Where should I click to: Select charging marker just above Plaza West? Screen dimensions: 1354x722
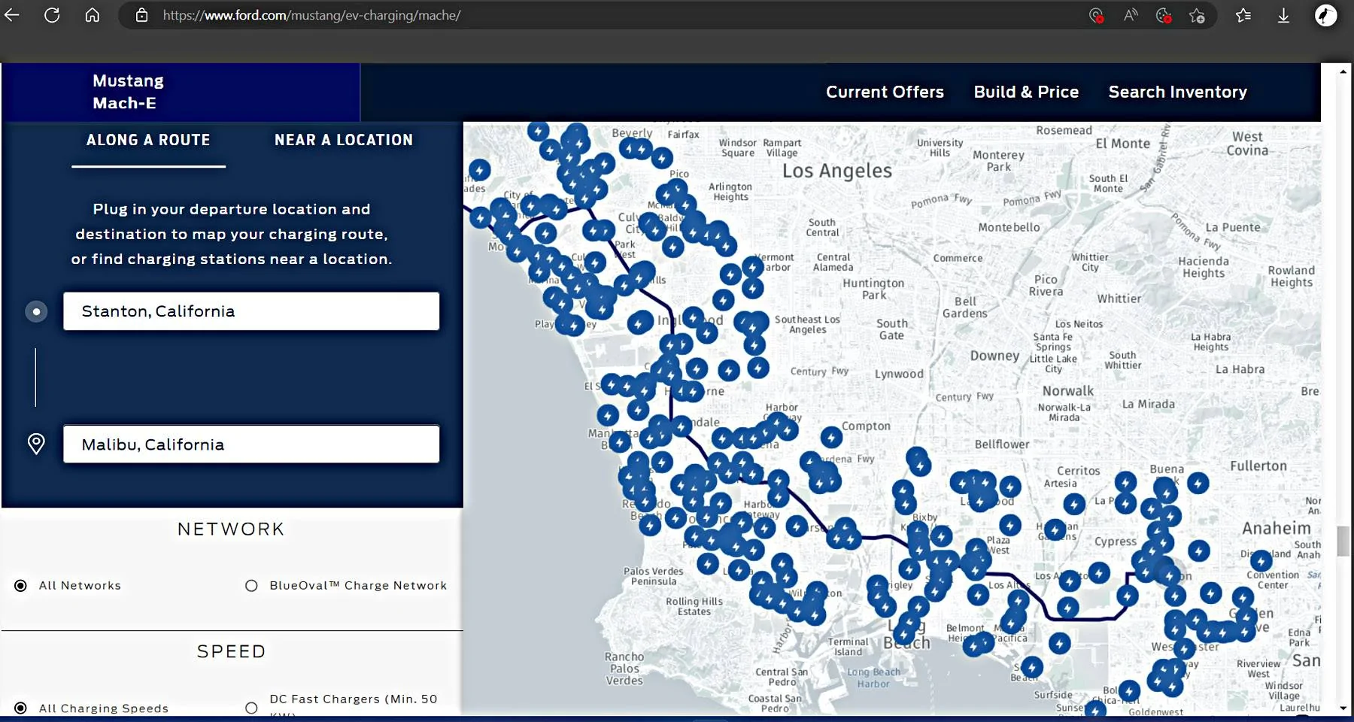click(1010, 525)
